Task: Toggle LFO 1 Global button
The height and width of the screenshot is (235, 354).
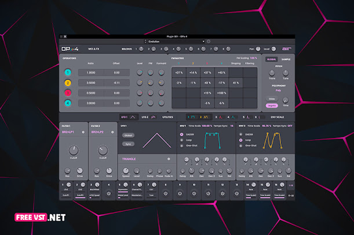Action: click(128, 135)
